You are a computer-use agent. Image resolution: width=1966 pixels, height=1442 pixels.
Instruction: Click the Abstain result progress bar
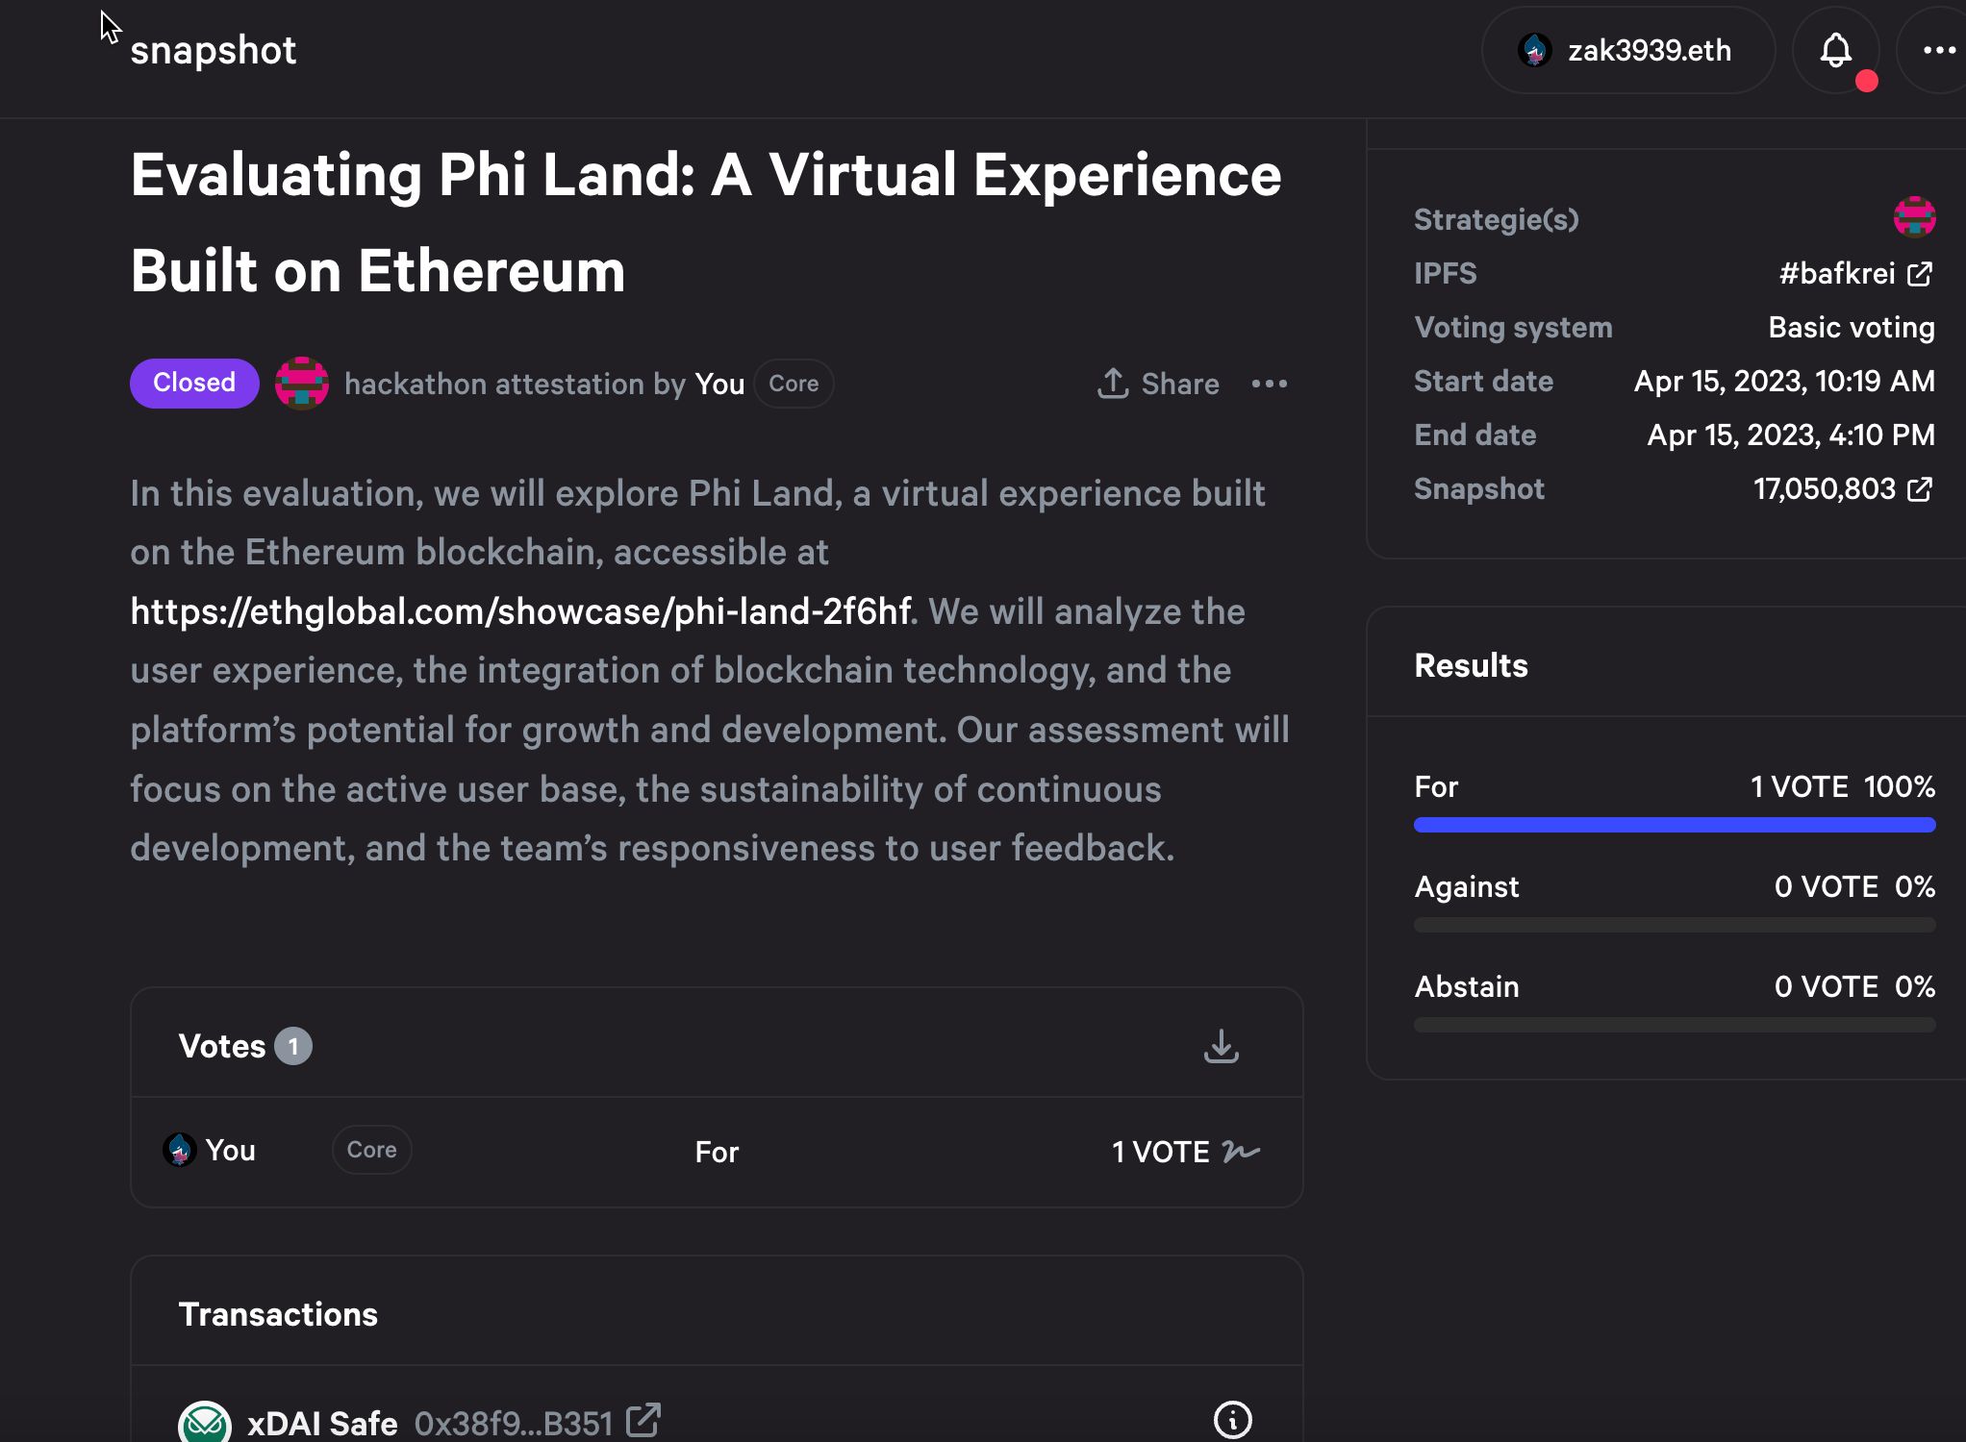(1675, 1025)
